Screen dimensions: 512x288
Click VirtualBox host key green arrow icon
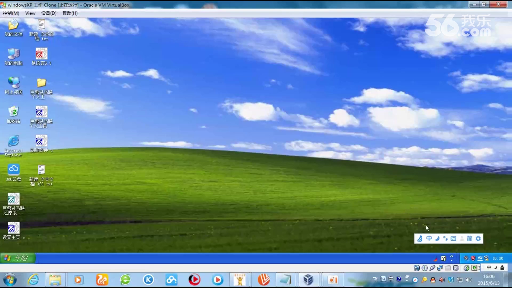tap(474, 268)
